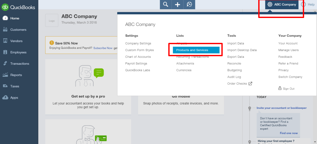Click the Customers sidebar icon
The width and height of the screenshot is (317, 144).
click(x=5, y=30)
